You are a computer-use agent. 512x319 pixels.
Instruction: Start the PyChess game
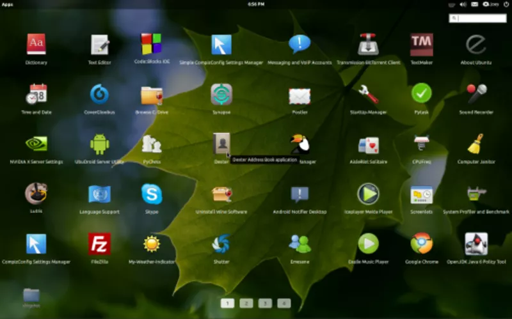click(x=152, y=144)
